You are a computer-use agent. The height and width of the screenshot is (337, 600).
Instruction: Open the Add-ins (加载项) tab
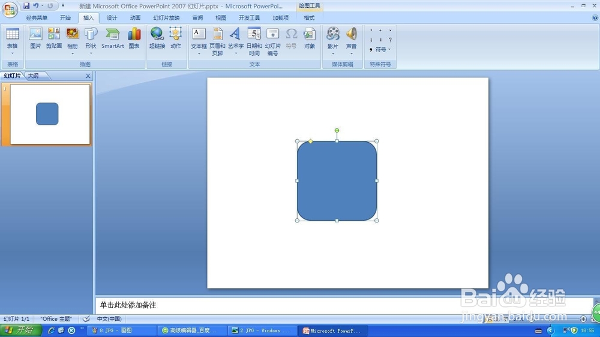pos(280,18)
